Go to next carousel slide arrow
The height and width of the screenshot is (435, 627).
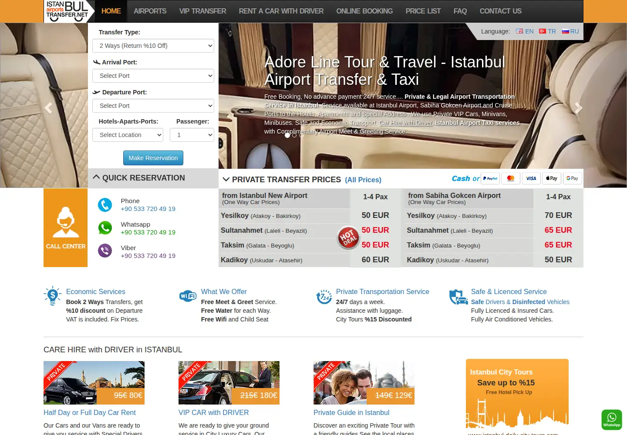[578, 107]
